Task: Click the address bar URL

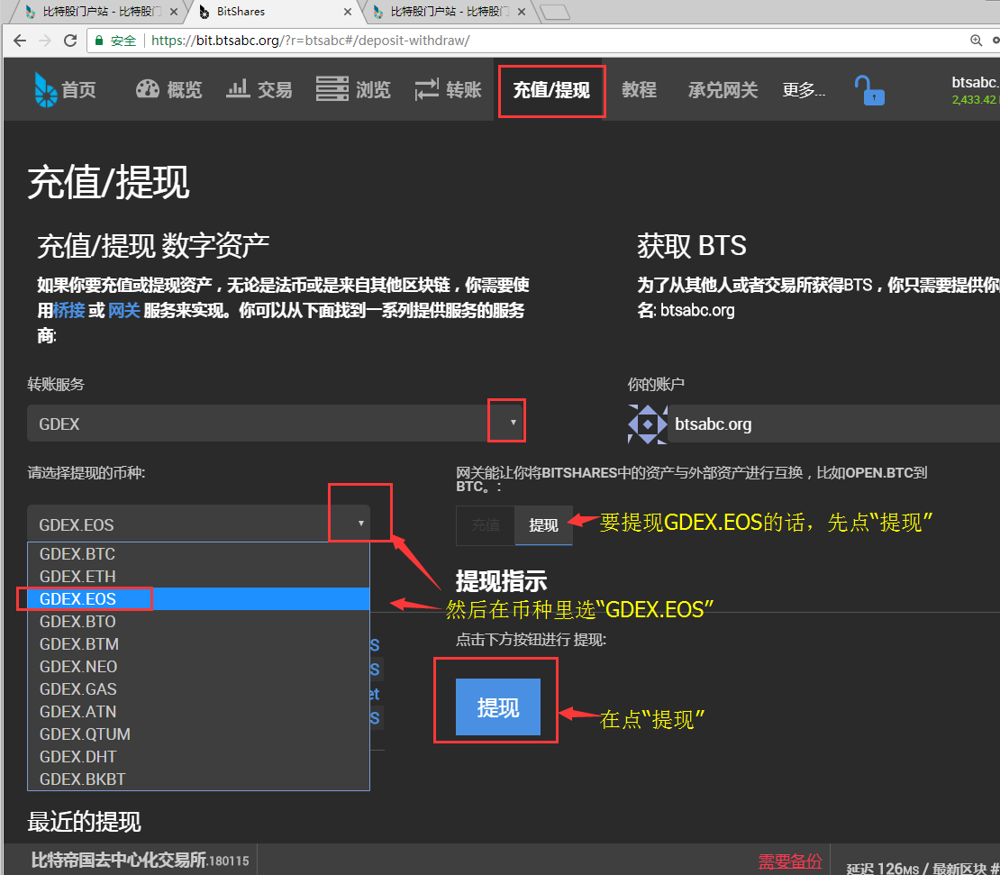Action: click(311, 41)
